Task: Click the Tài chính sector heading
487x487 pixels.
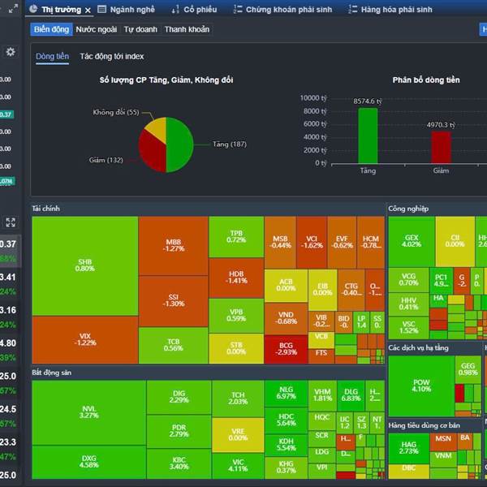Action: tap(45, 209)
